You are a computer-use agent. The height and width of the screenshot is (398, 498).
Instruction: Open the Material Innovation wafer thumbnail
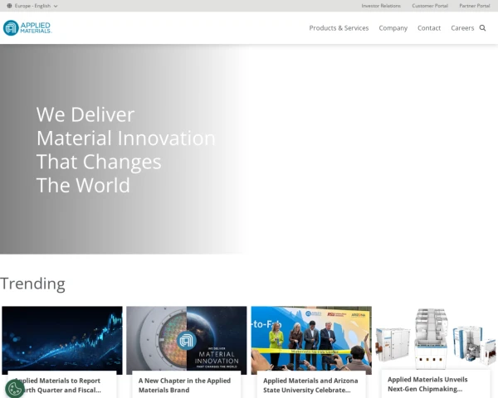[x=187, y=338]
